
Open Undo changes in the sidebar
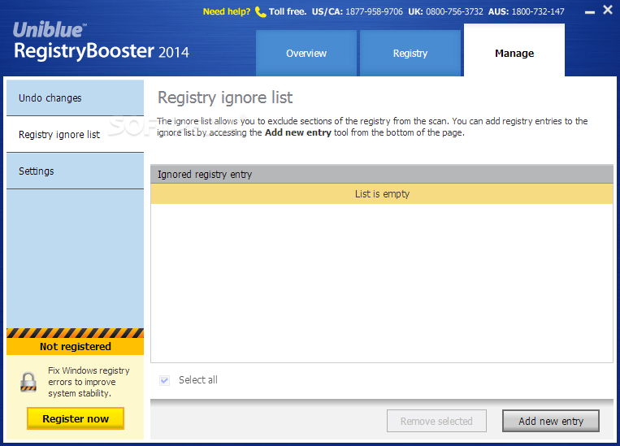coord(75,97)
